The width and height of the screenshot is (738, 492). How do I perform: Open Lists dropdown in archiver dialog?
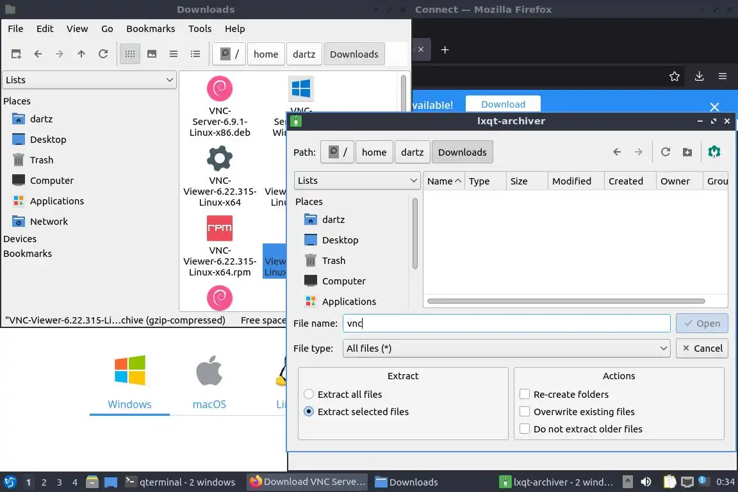click(357, 180)
